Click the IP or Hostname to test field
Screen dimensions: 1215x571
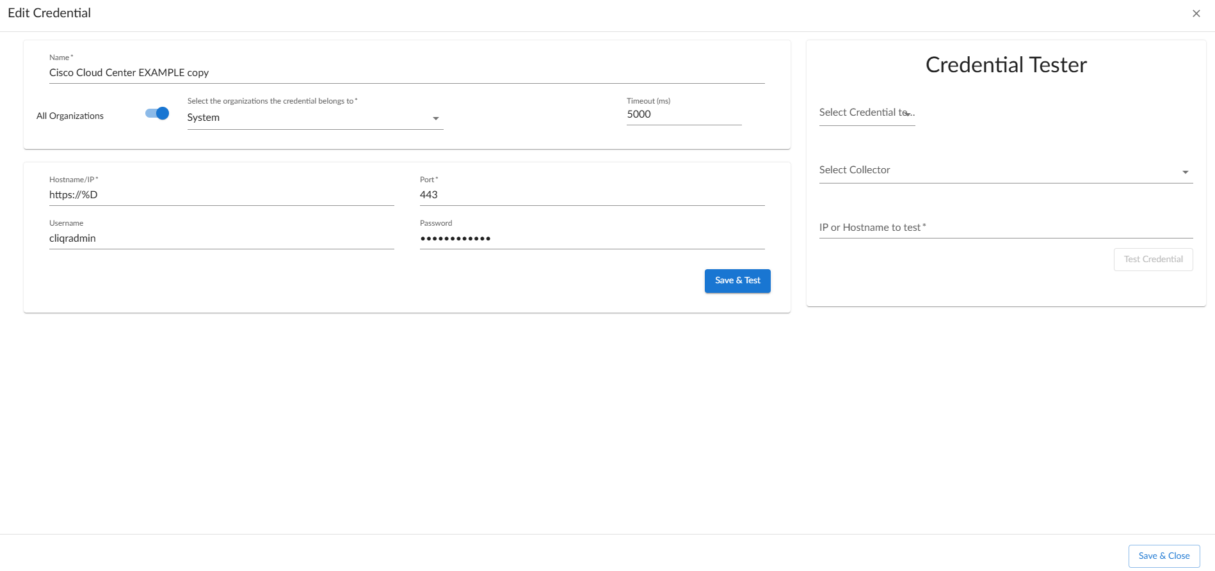1006,228
